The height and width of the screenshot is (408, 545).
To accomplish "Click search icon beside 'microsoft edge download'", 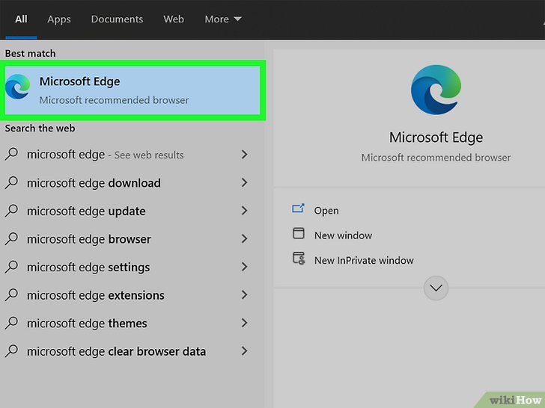I will (12, 182).
